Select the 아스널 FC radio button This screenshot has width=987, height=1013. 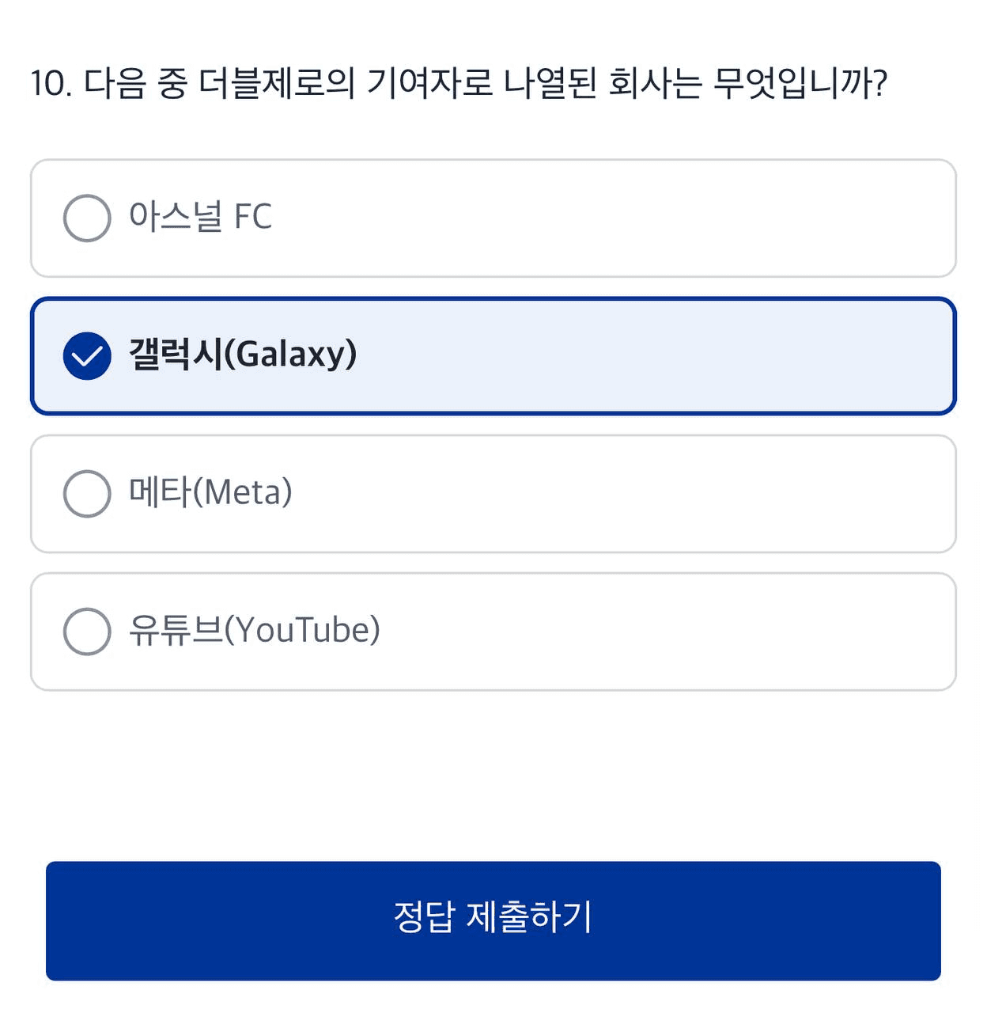tap(87, 218)
